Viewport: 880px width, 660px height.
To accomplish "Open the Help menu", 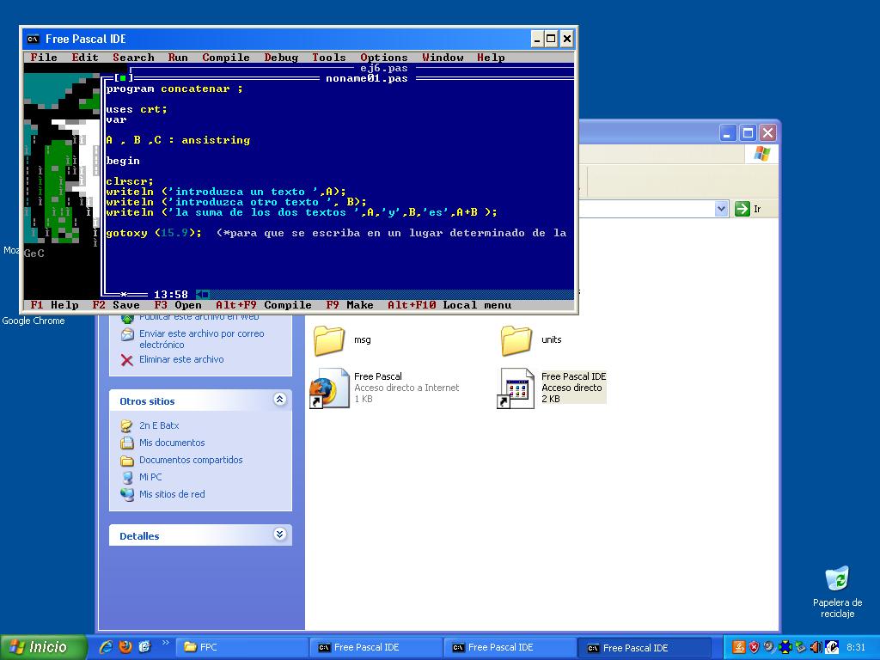I will 491,58.
